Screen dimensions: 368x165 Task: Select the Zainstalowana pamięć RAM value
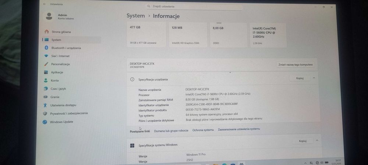(202, 99)
